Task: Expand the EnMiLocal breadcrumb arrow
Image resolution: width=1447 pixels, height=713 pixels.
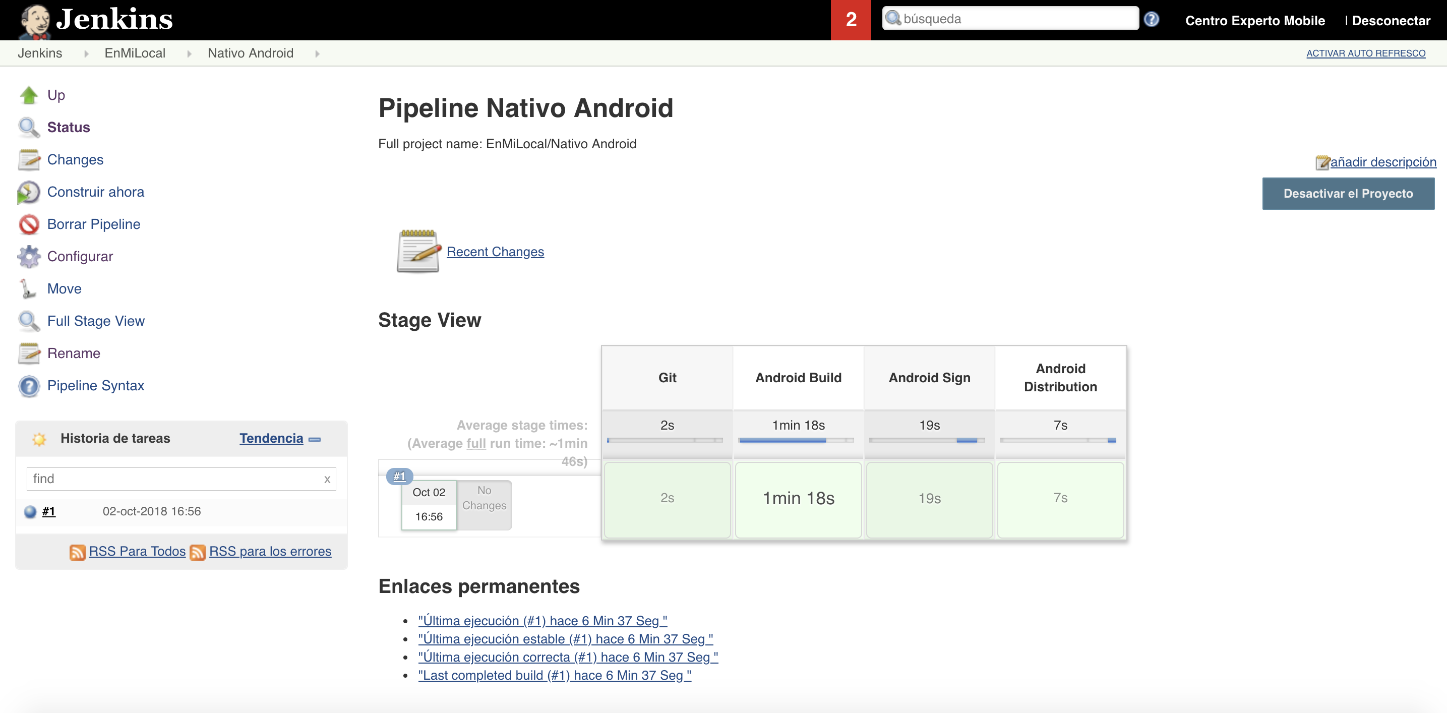Action: [x=189, y=54]
